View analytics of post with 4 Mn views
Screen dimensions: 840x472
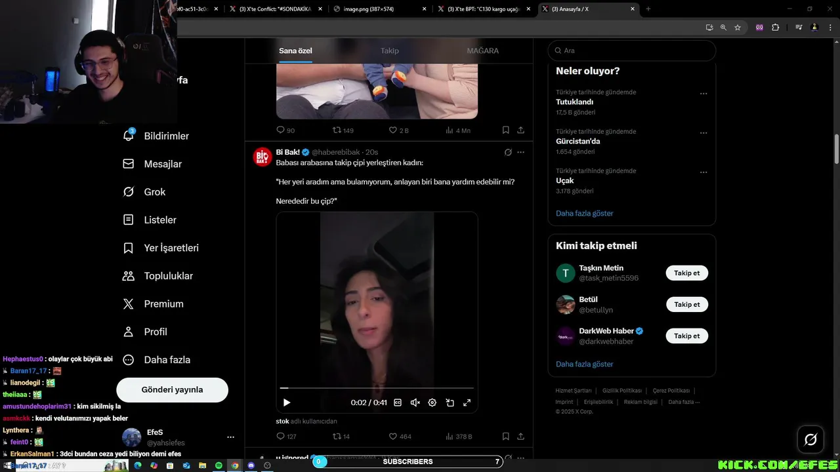pyautogui.click(x=457, y=130)
